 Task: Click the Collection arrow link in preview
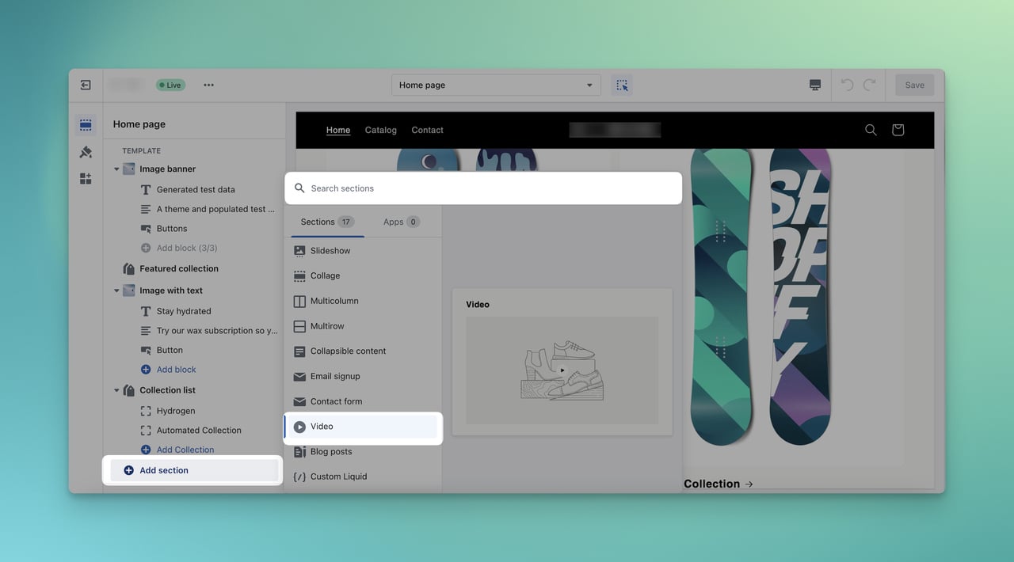(x=719, y=484)
